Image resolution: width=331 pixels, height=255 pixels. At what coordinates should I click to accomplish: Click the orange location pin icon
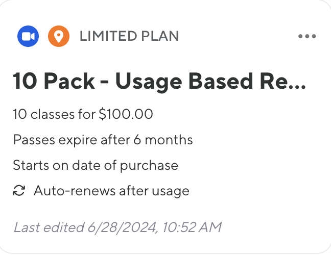[59, 36]
